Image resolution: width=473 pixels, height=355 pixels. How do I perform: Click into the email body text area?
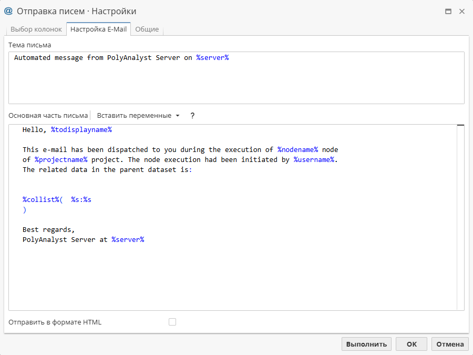coord(232,217)
